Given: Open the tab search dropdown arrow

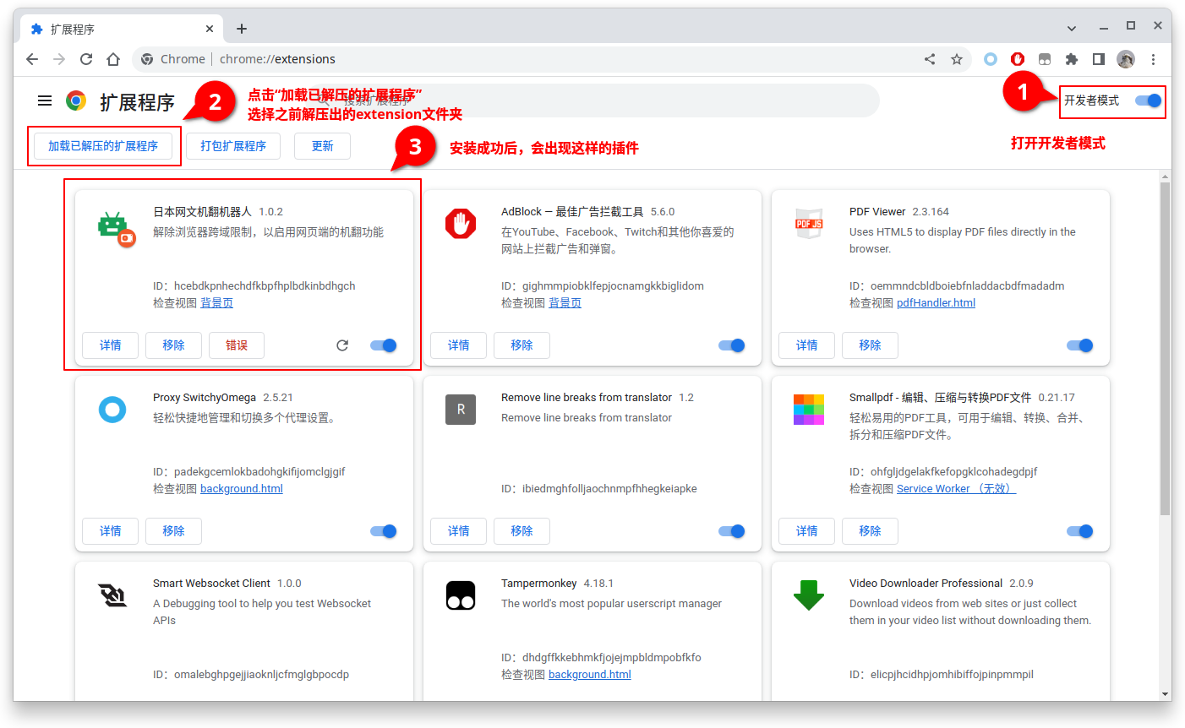Looking at the screenshot, I should [1072, 28].
